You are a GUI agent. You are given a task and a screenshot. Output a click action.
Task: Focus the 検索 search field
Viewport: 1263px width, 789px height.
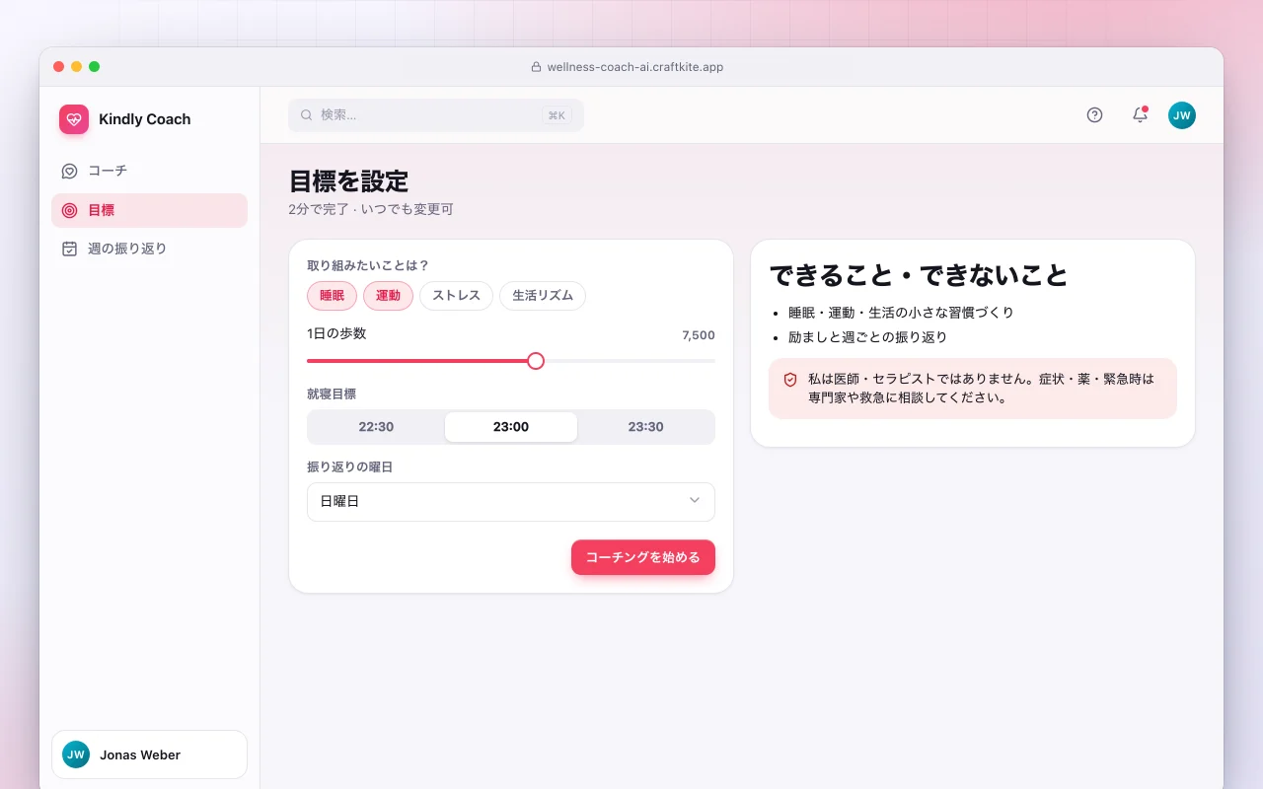[436, 115]
